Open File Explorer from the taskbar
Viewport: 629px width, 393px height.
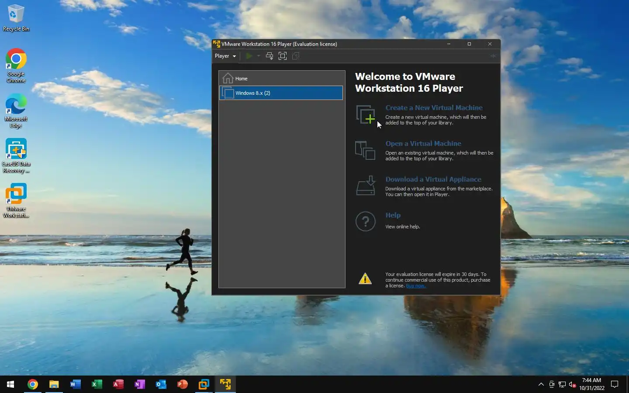click(54, 384)
